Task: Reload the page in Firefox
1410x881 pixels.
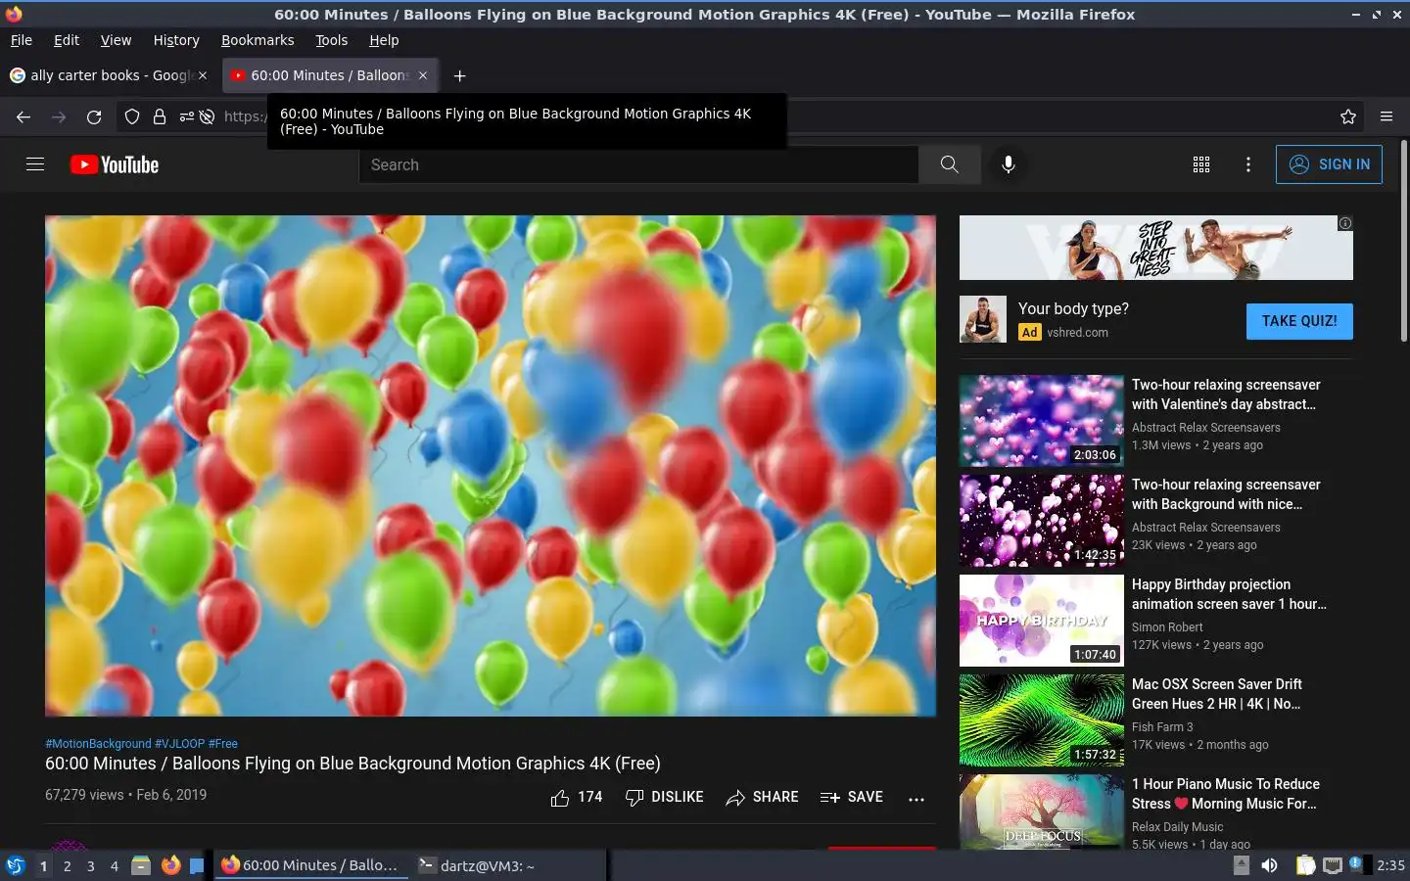Action: 94,117
